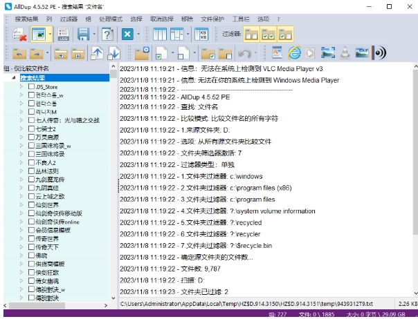Check the 传奇天下 group checkbox
Screen dimensions: 418x319
tap(31, 246)
